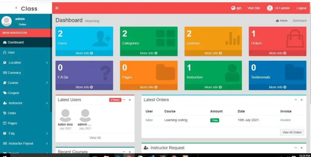Collapse the Latest Orders panel

296,100
